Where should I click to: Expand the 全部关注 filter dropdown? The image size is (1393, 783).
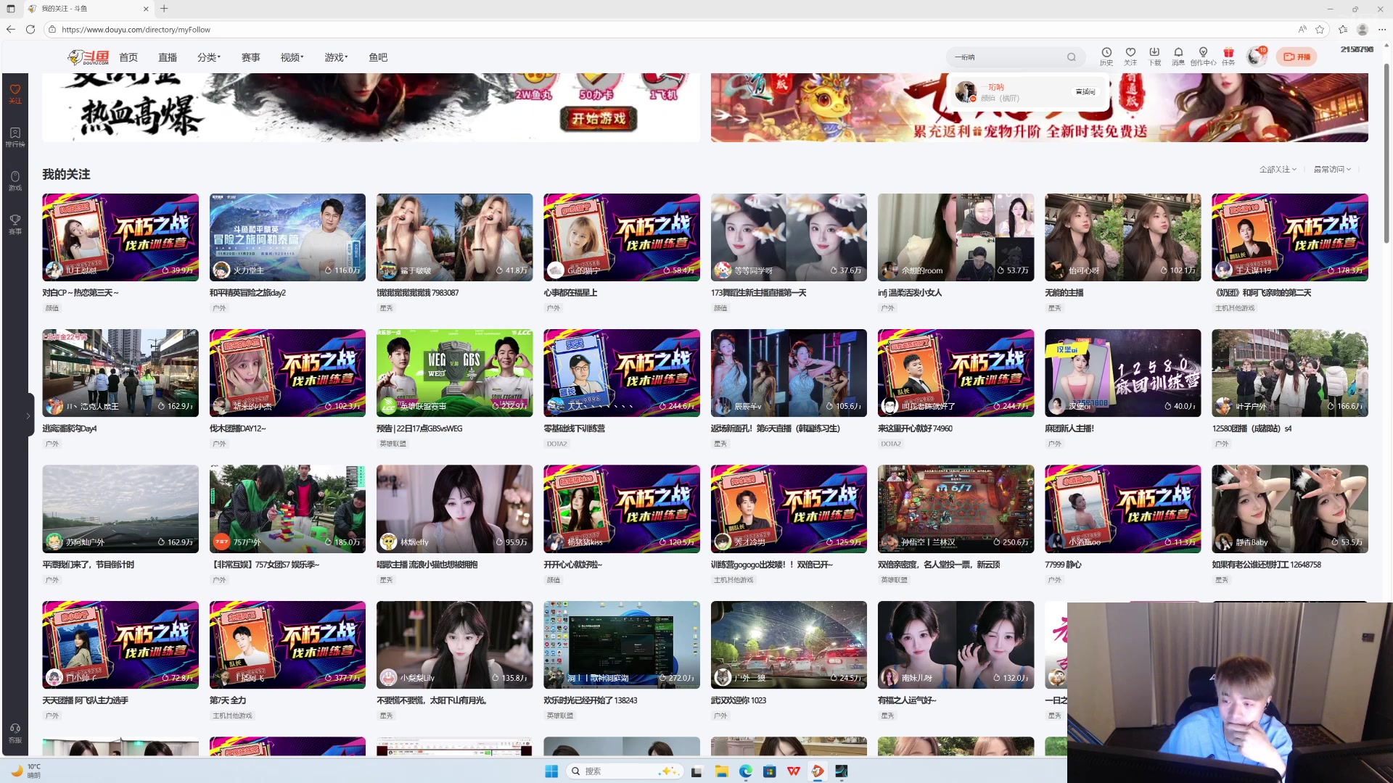point(1277,169)
